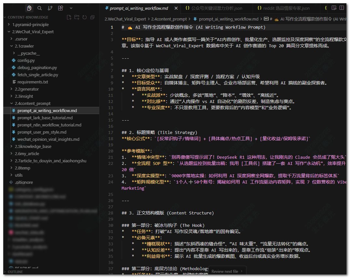Click 2.WeChat_Viral_Expert breadcrumb
The width and height of the screenshot is (350, 278).
(125, 19)
